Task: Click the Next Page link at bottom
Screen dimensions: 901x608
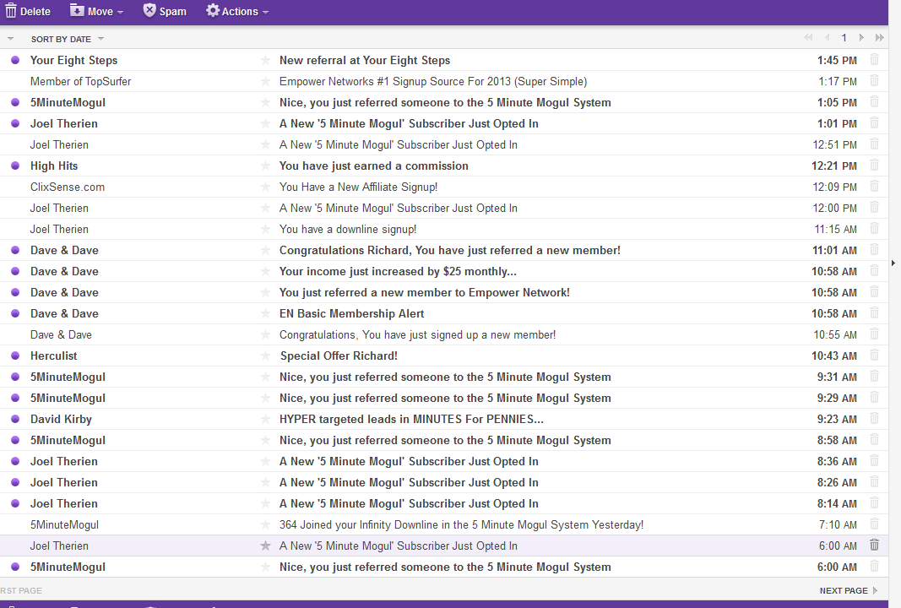Action: 849,590
